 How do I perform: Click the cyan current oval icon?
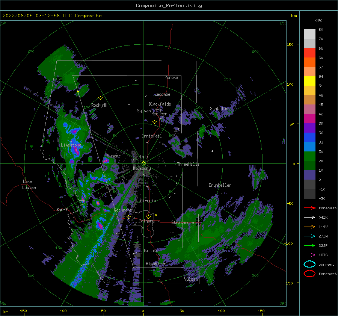pos(309,264)
